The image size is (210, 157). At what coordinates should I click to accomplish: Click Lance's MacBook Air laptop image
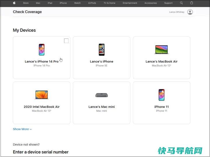162,49
